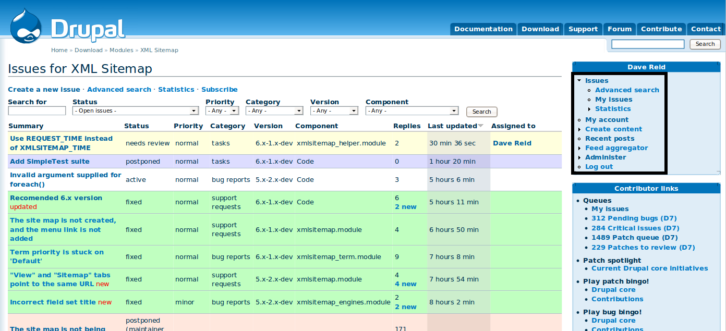Open My account in the sidebar

(x=607, y=120)
